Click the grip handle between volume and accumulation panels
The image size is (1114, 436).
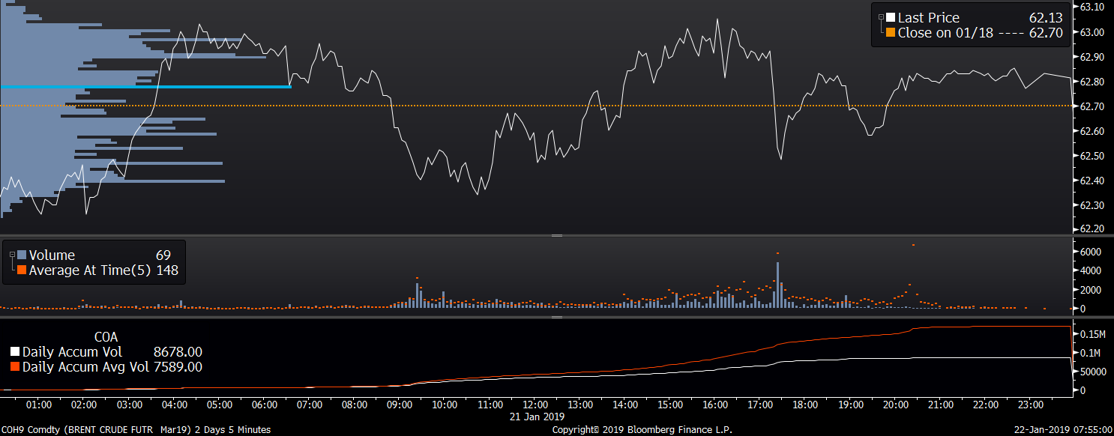(x=556, y=317)
